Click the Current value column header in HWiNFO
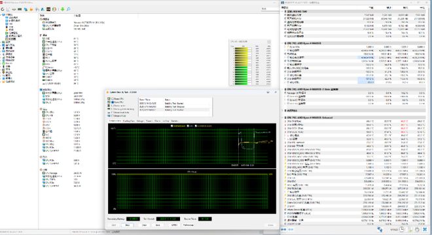This screenshot has width=432, height=235. point(371,8)
